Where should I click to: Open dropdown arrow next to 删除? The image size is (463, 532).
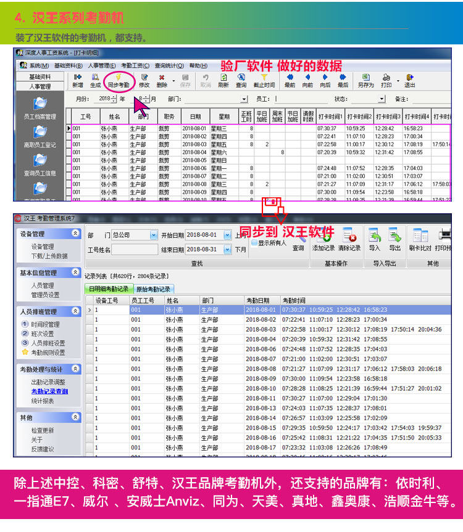coord(173,81)
